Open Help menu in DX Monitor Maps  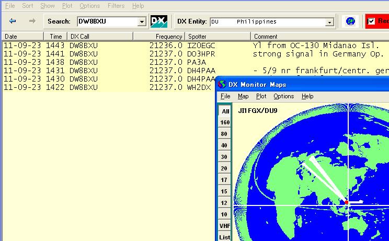(307, 96)
